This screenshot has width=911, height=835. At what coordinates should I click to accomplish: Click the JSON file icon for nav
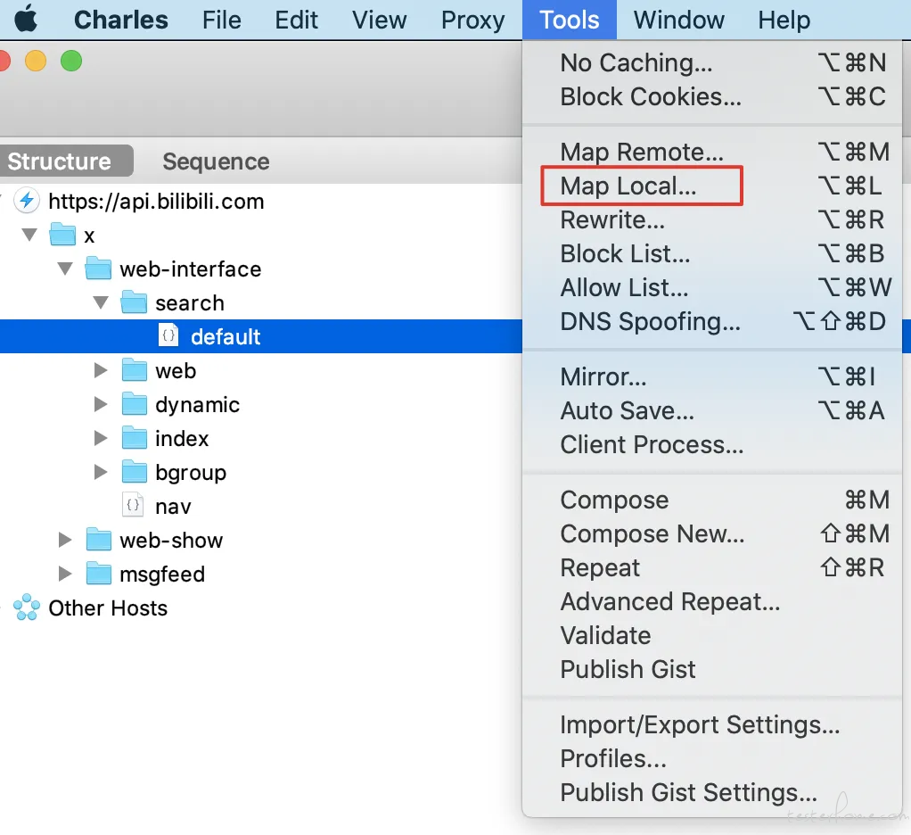[x=133, y=505]
